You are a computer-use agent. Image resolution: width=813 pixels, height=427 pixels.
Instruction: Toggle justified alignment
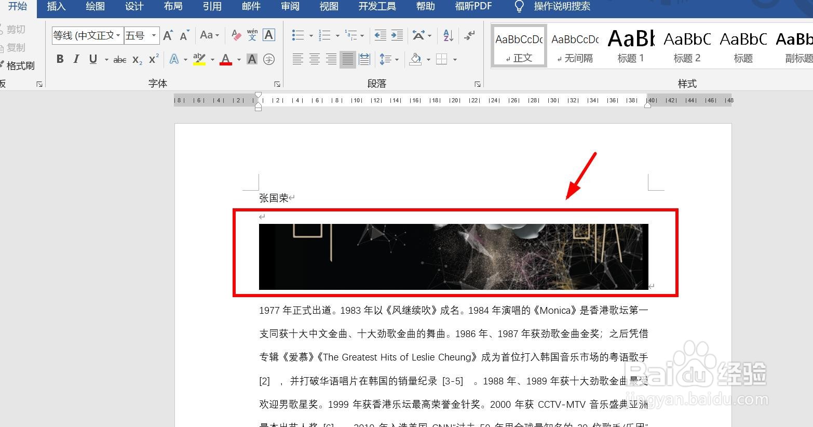(x=347, y=59)
